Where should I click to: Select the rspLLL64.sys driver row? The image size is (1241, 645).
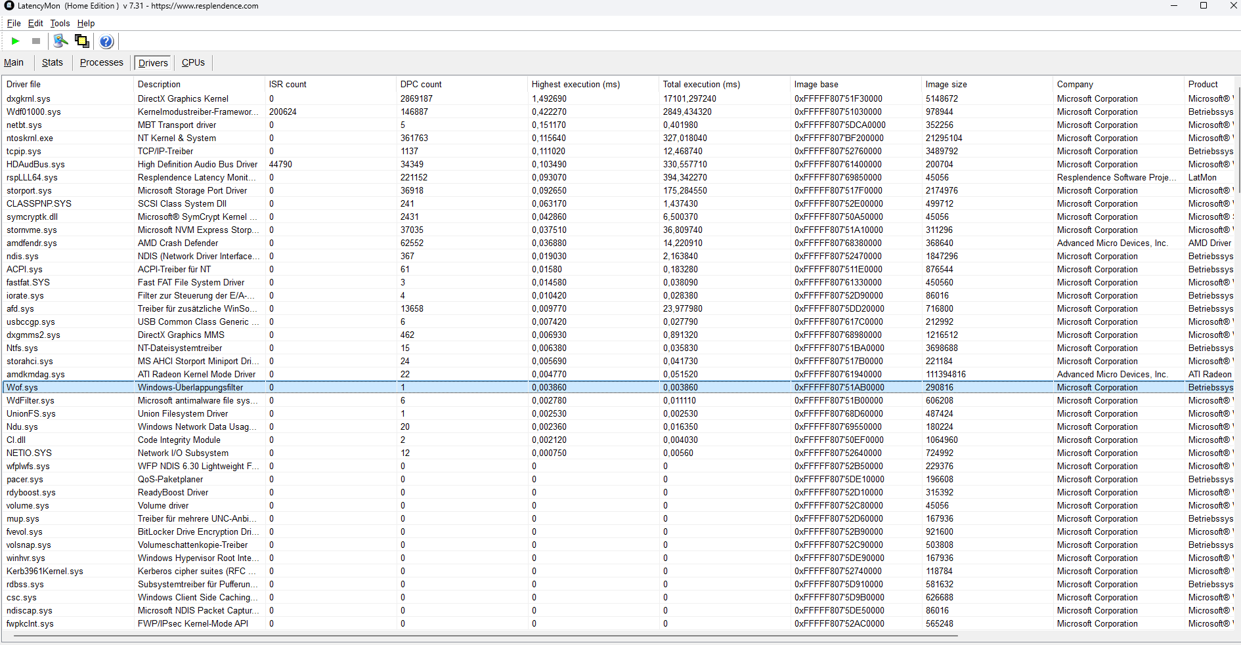(619, 178)
